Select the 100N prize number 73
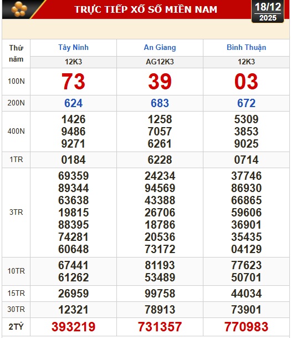 [x=73, y=82]
